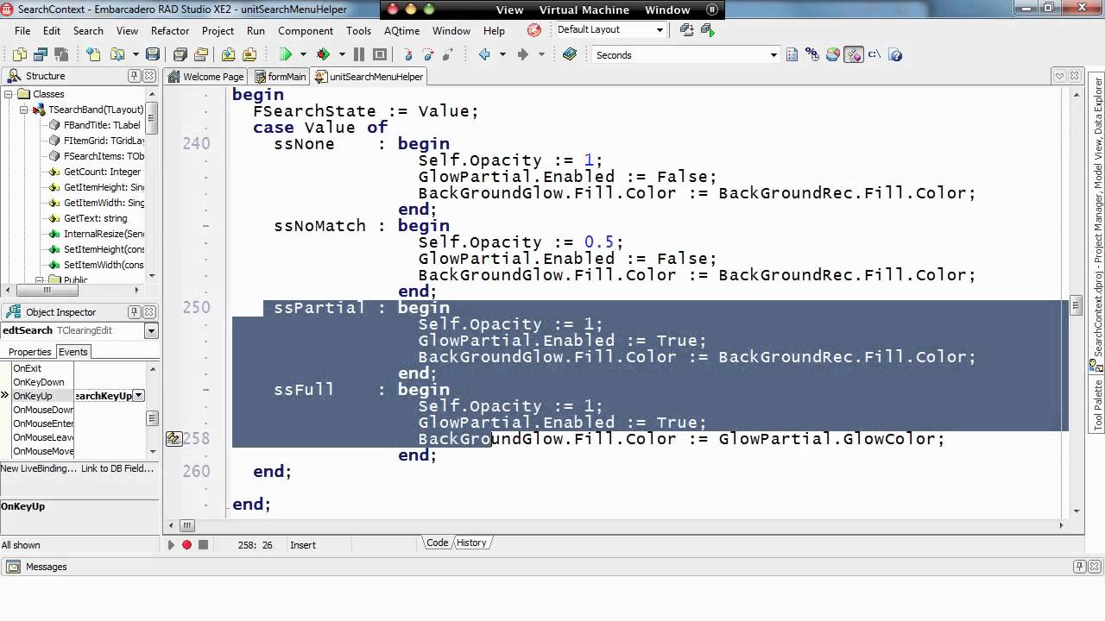The width and height of the screenshot is (1105, 621).
Task: Select the GetItemHeight item in Structure
Action: point(102,187)
